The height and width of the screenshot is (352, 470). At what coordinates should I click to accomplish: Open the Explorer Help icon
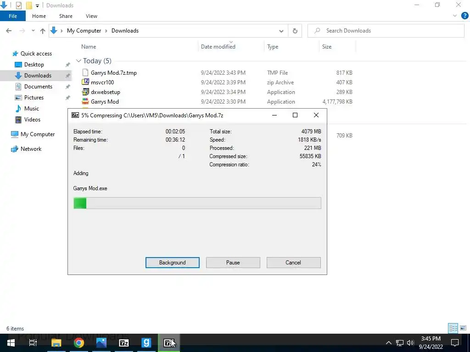(x=464, y=16)
